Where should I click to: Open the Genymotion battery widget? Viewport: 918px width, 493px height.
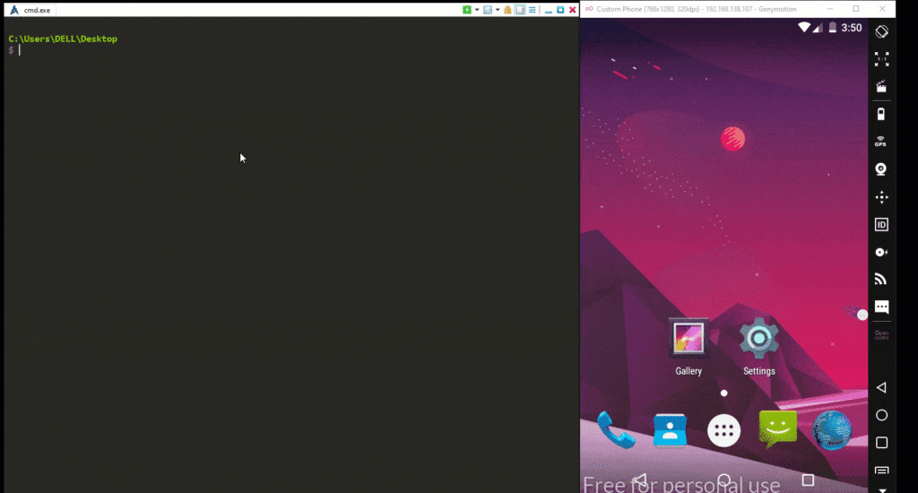point(881,114)
